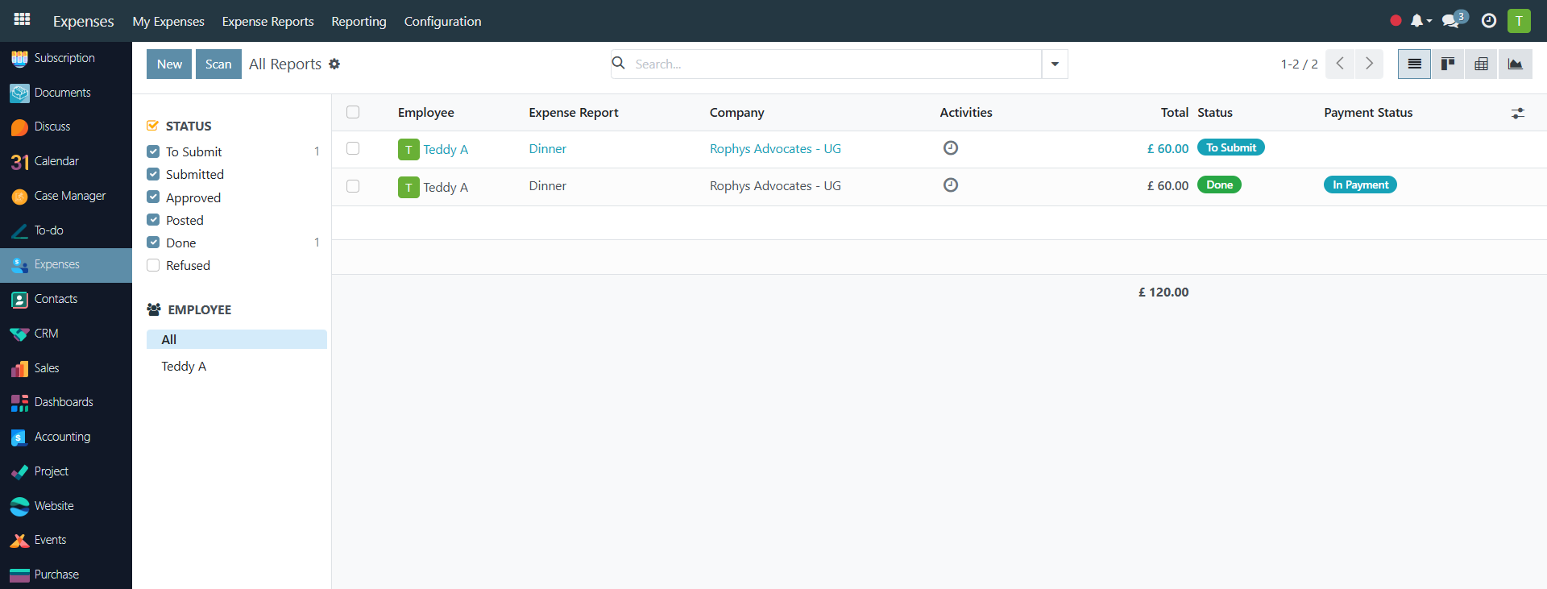Viewport: 1547px width, 589px height.
Task: Open Sales app from sidebar
Action: pos(66,368)
